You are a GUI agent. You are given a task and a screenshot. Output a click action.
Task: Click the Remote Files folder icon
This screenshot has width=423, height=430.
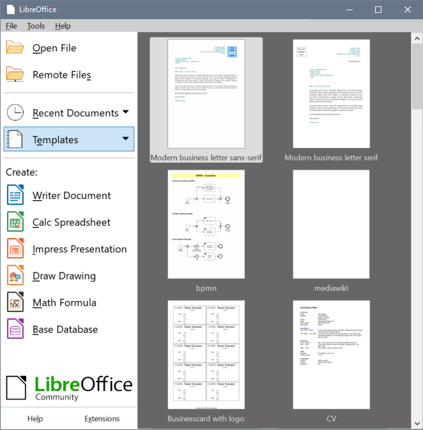point(15,75)
